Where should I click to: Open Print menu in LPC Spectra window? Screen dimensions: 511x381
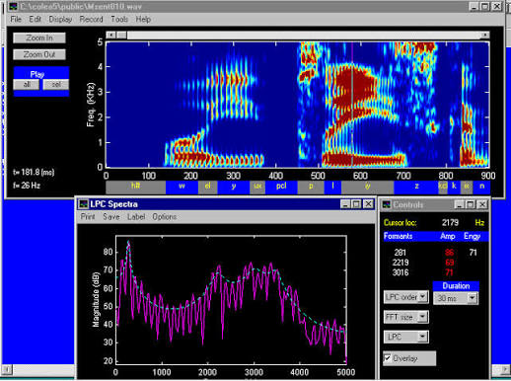[88, 217]
